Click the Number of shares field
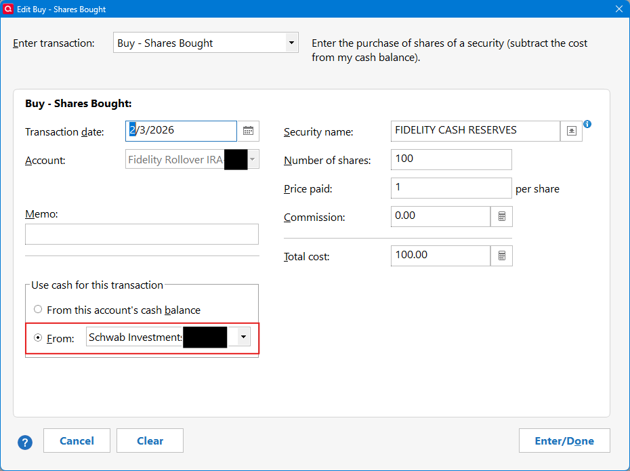This screenshot has width=630, height=471. point(451,159)
